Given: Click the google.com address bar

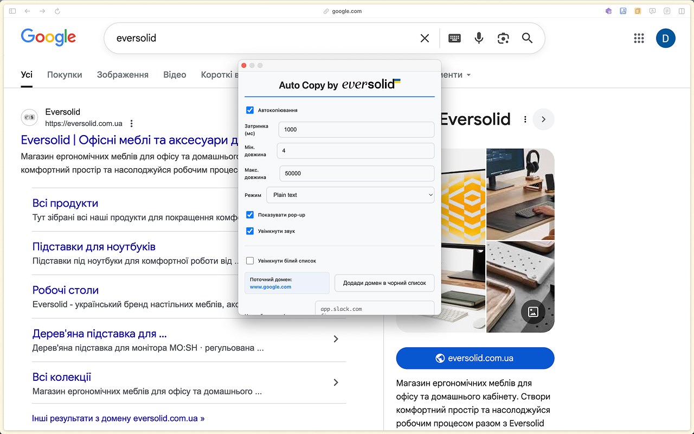Looking at the screenshot, I should (343, 11).
